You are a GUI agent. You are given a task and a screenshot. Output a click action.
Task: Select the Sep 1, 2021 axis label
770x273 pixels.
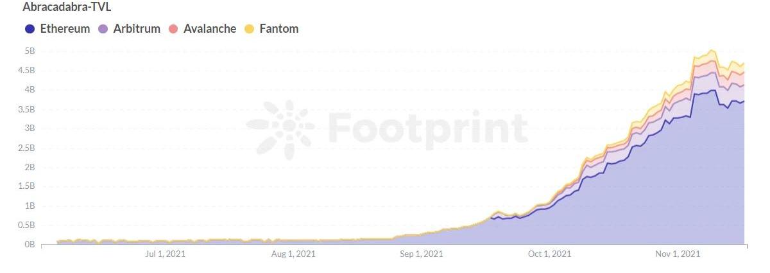pyautogui.click(x=421, y=254)
